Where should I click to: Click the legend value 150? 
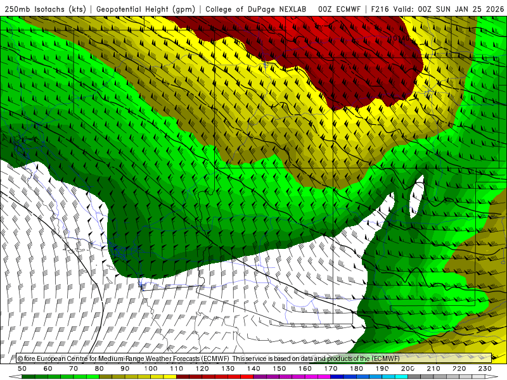click(x=279, y=369)
